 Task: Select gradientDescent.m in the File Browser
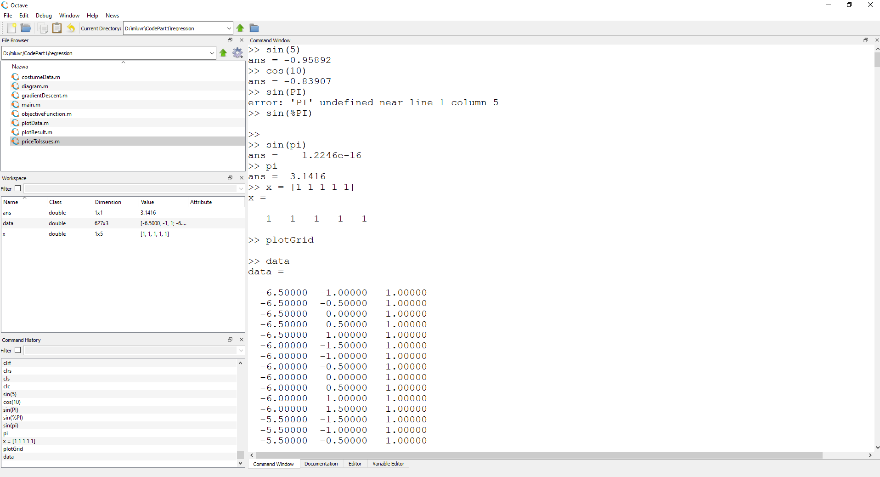pyautogui.click(x=45, y=96)
